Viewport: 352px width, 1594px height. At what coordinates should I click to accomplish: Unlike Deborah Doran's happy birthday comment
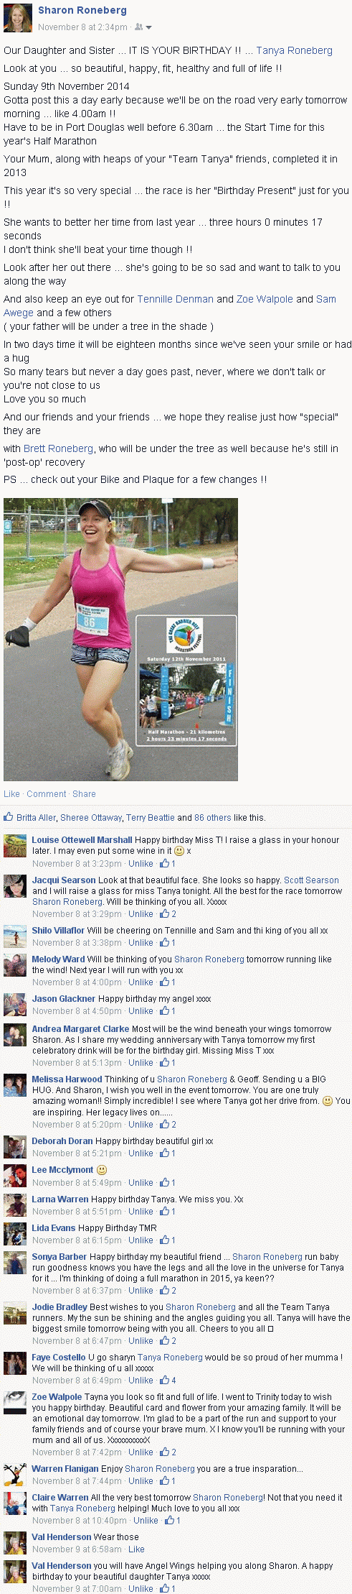point(141,1153)
